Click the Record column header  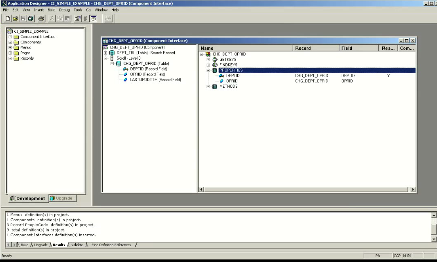(x=316, y=48)
